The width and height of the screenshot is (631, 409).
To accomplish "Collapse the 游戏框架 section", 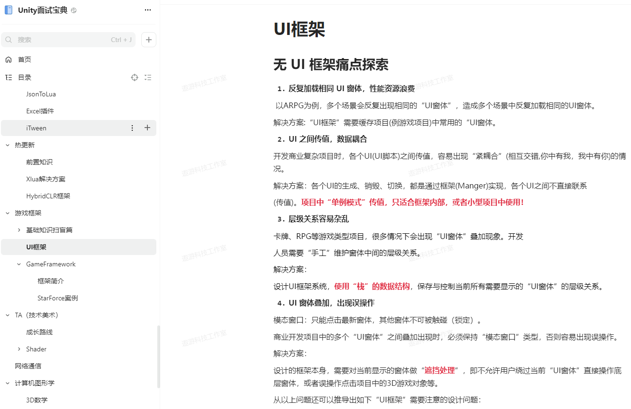I will (8, 213).
